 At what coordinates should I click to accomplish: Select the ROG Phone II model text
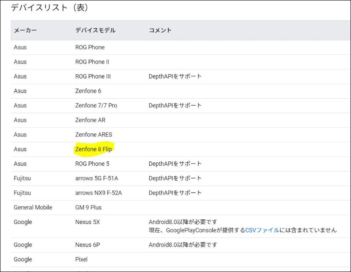92,62
